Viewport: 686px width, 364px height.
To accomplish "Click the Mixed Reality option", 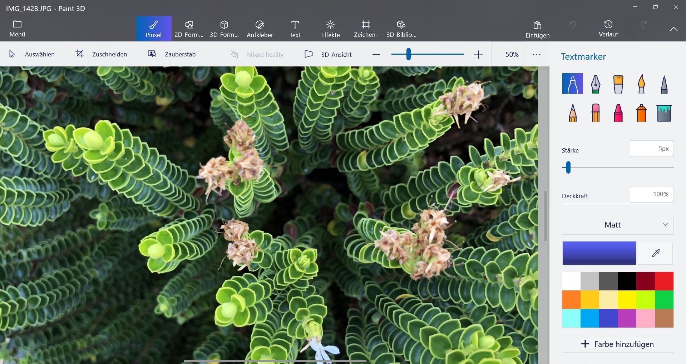I will pyautogui.click(x=257, y=55).
